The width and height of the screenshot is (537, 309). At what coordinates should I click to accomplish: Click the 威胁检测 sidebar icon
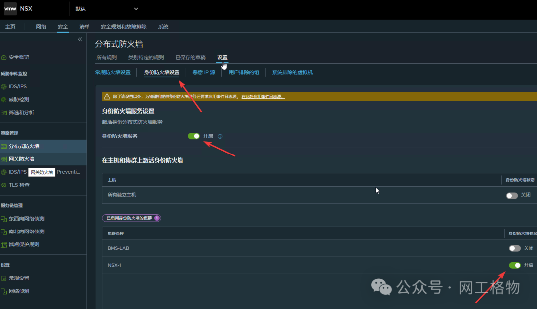click(x=4, y=99)
